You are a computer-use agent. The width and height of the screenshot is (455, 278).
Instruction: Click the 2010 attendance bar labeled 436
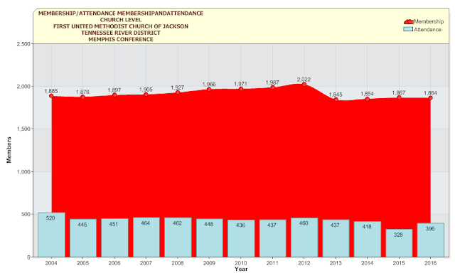[241, 238]
